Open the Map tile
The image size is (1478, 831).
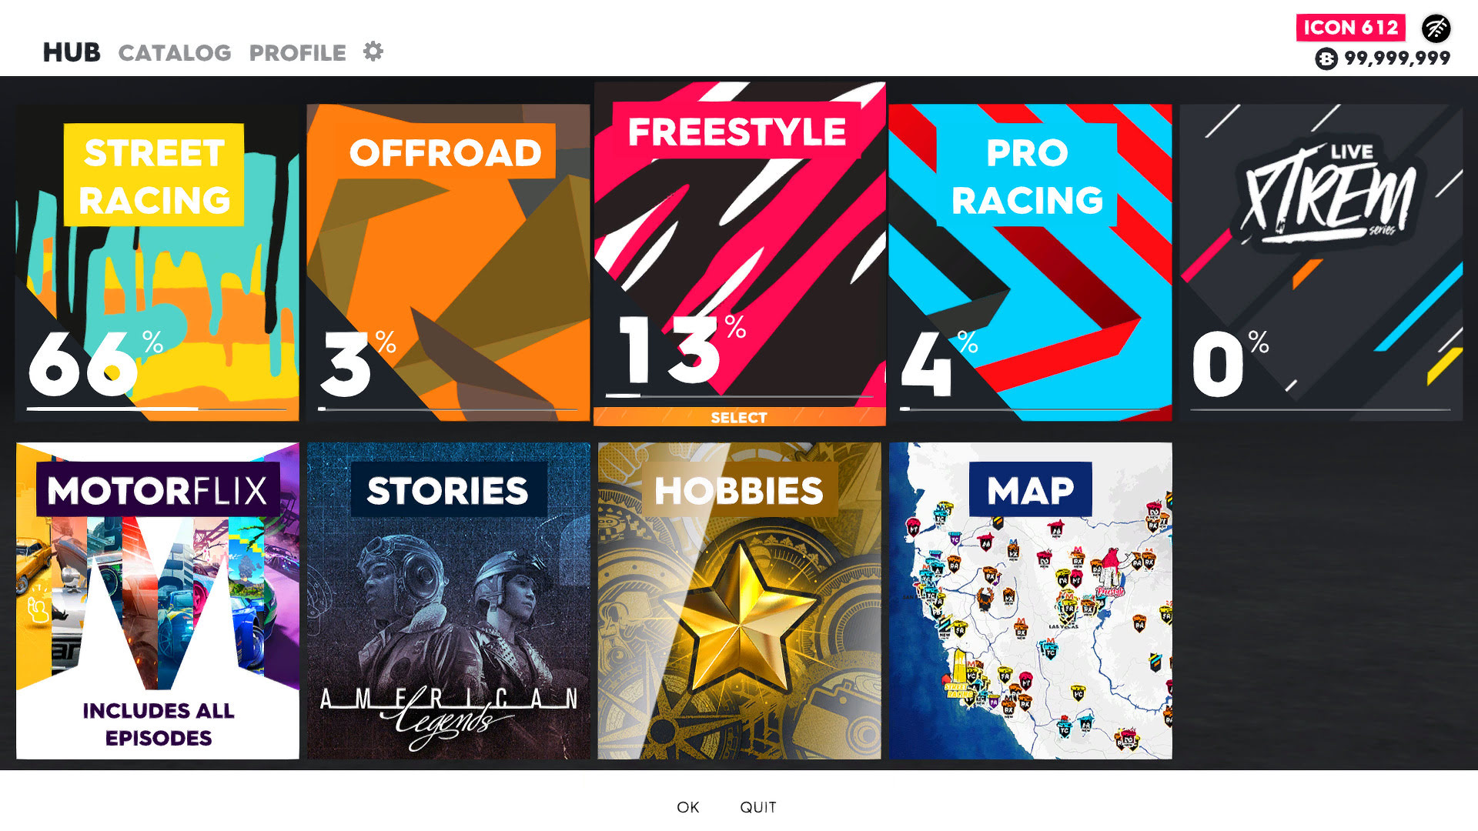1031,601
